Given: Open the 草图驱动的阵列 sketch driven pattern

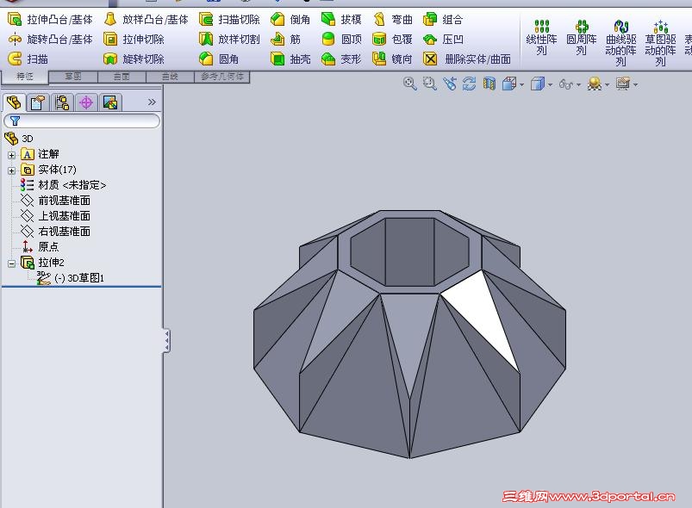Looking at the screenshot, I should pyautogui.click(x=660, y=43).
